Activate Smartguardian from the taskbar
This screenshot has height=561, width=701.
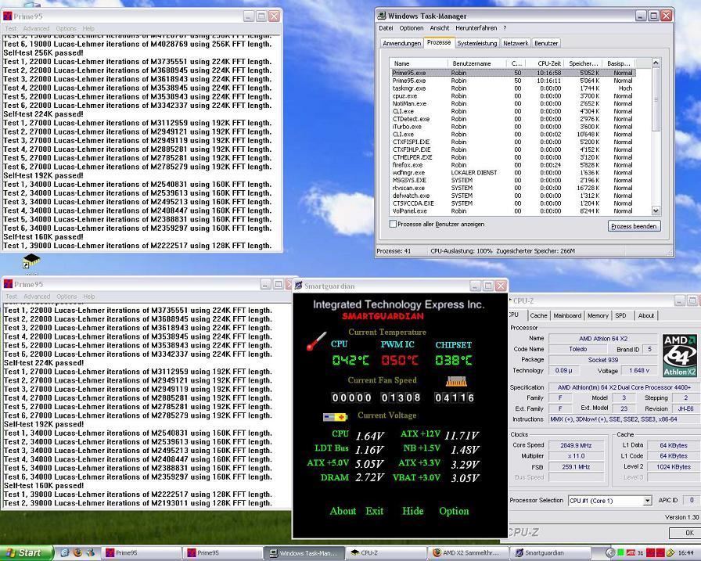click(x=549, y=553)
